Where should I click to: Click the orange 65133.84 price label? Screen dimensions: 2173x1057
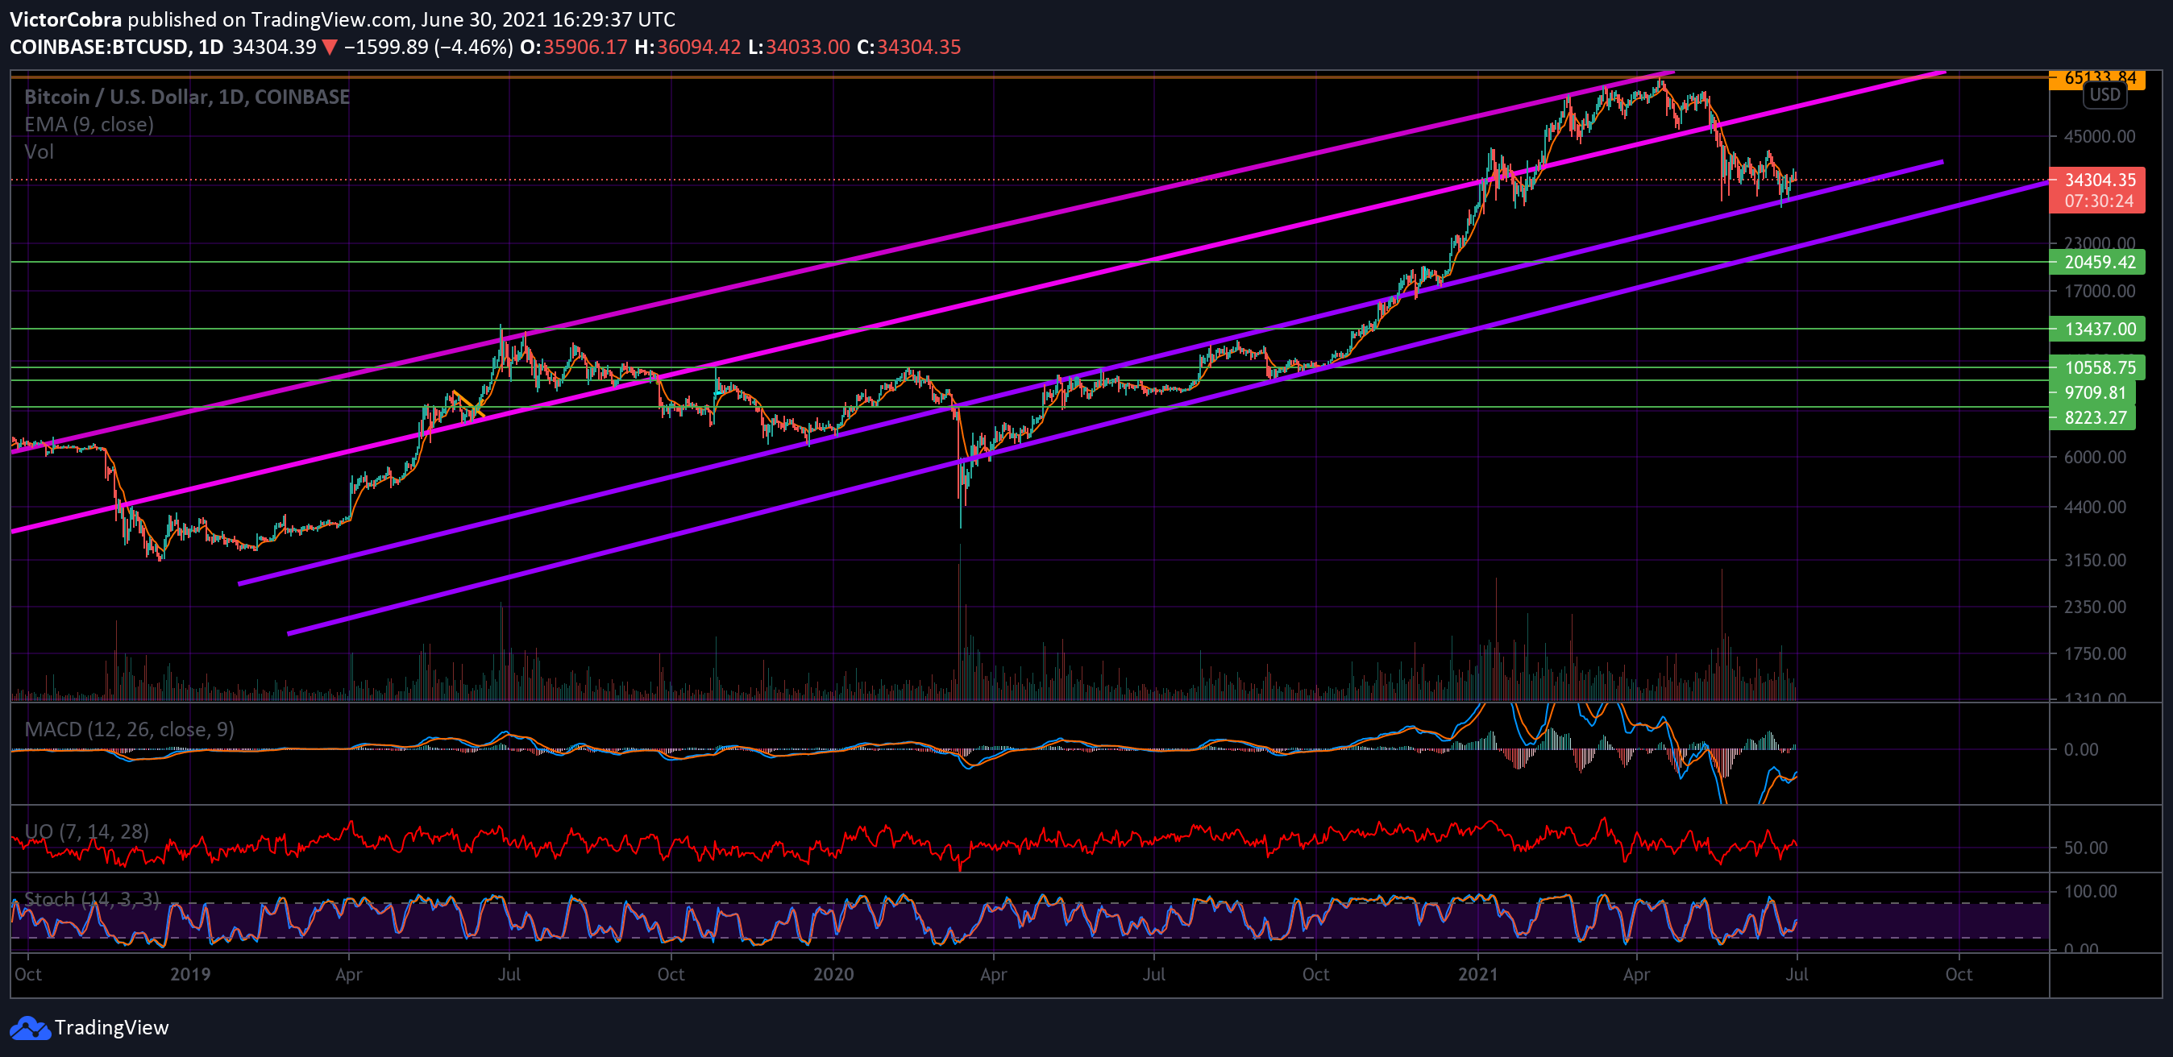click(x=2097, y=77)
